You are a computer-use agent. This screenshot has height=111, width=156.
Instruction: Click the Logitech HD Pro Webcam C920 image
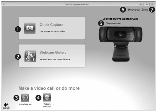coord(121,44)
